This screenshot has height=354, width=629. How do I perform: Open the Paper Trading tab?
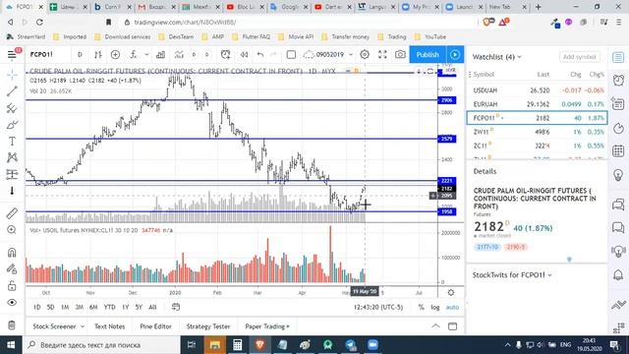point(266,326)
